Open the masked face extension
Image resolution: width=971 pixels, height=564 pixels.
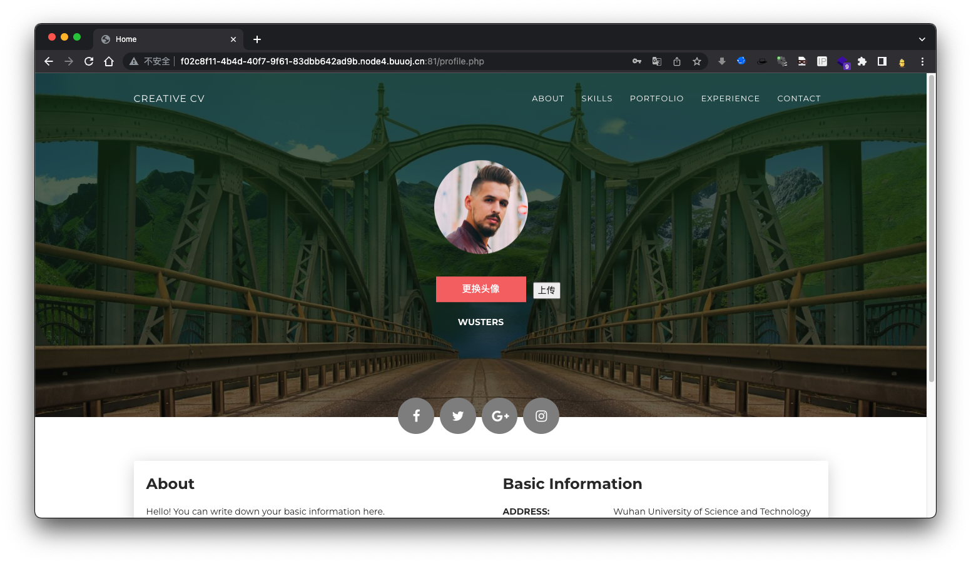pyautogui.click(x=802, y=61)
